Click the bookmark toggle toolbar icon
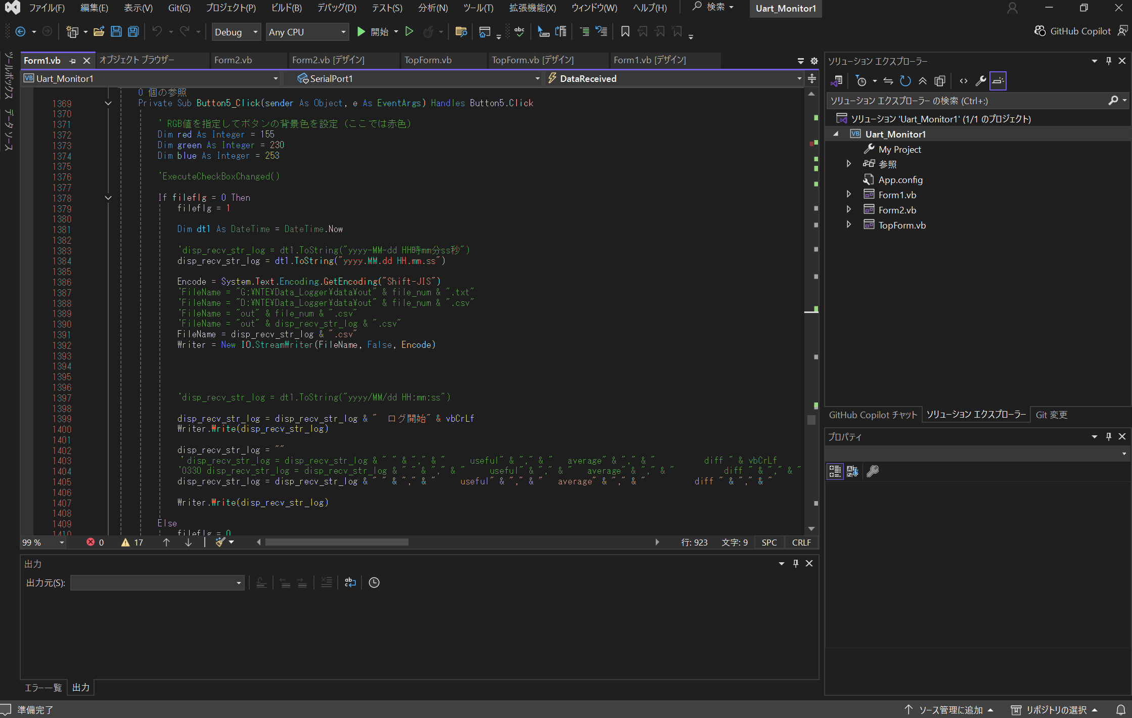Image resolution: width=1132 pixels, height=718 pixels. pyautogui.click(x=625, y=32)
